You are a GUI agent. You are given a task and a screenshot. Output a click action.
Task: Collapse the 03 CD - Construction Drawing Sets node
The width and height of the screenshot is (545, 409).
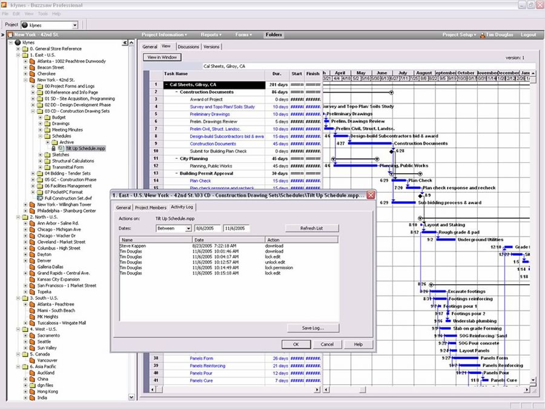pyautogui.click(x=33, y=111)
